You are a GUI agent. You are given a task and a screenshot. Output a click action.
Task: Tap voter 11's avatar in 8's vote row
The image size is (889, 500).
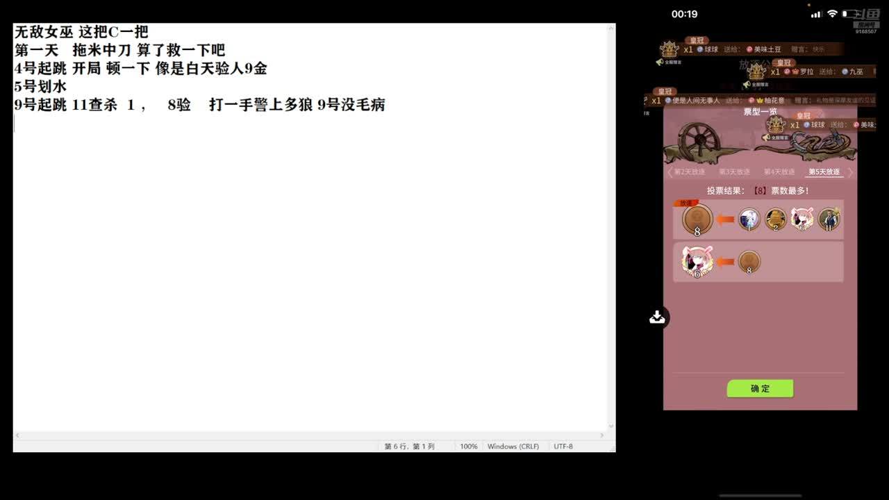[829, 219]
